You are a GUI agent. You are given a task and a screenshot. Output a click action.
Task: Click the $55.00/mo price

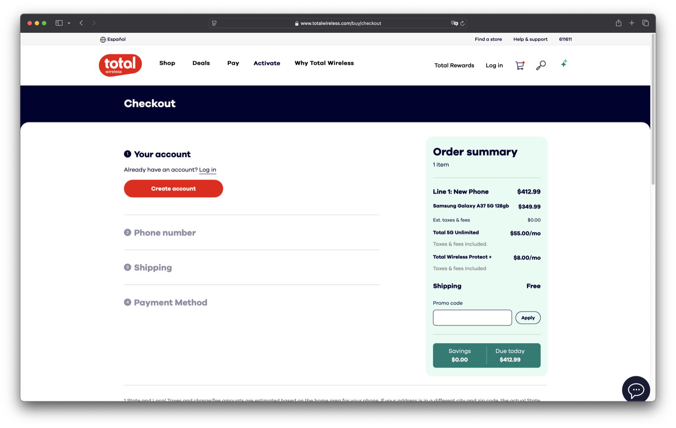coord(525,233)
